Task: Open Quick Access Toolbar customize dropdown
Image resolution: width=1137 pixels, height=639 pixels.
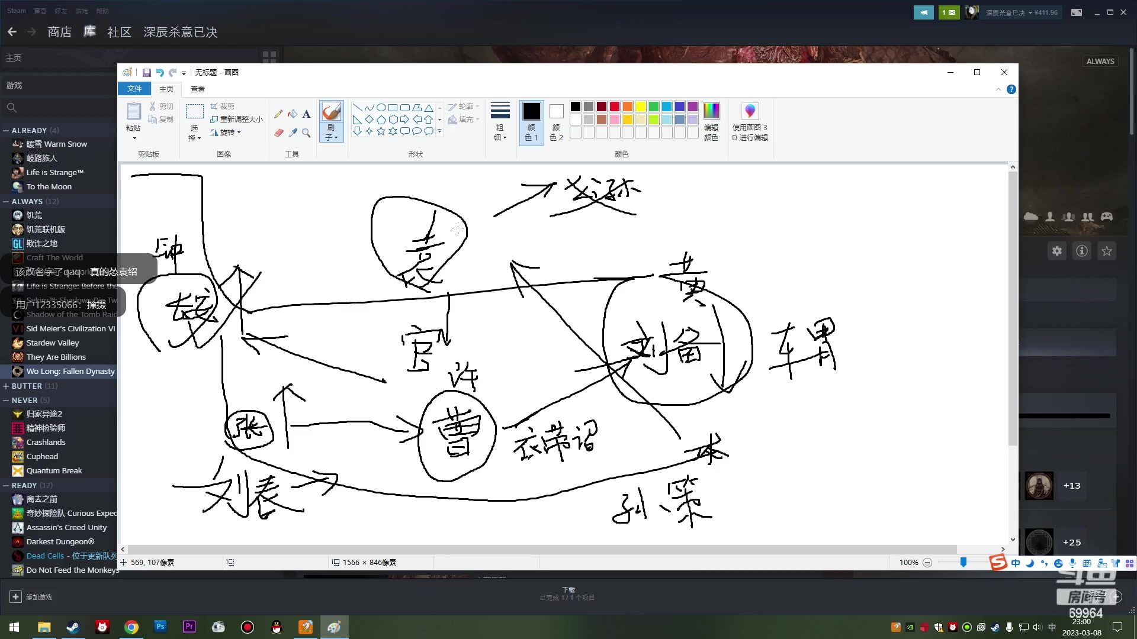Action: pos(184,73)
